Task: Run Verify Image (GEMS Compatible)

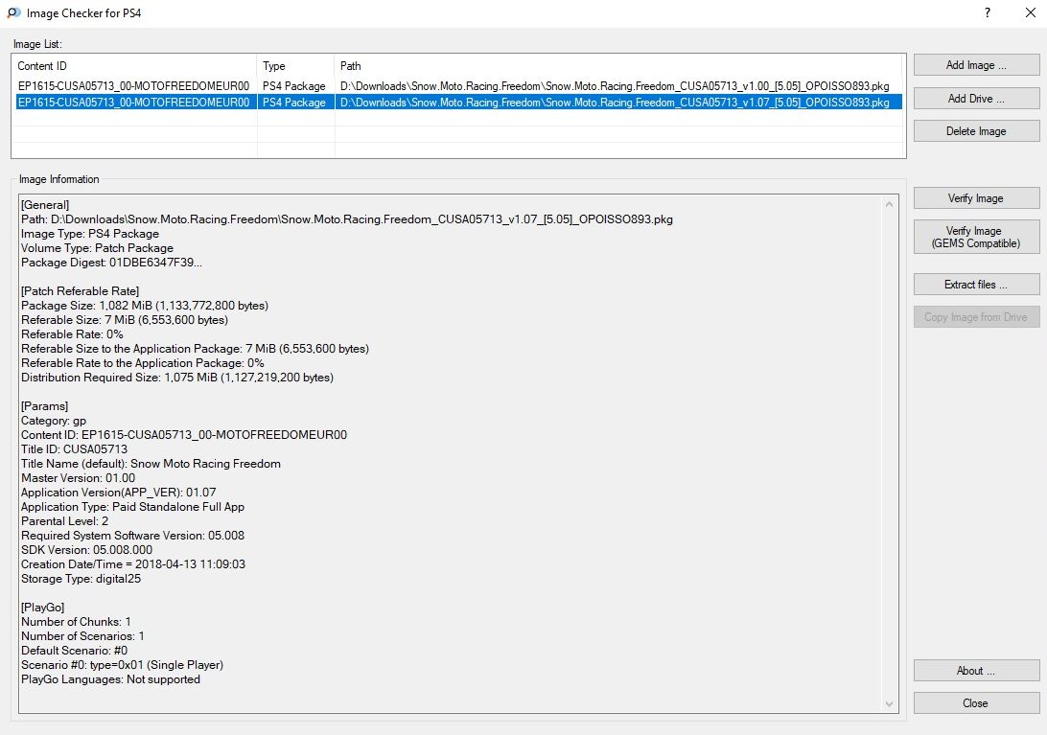Action: tap(976, 237)
